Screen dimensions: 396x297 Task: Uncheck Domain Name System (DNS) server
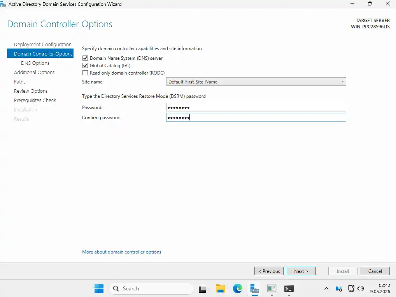coord(85,58)
